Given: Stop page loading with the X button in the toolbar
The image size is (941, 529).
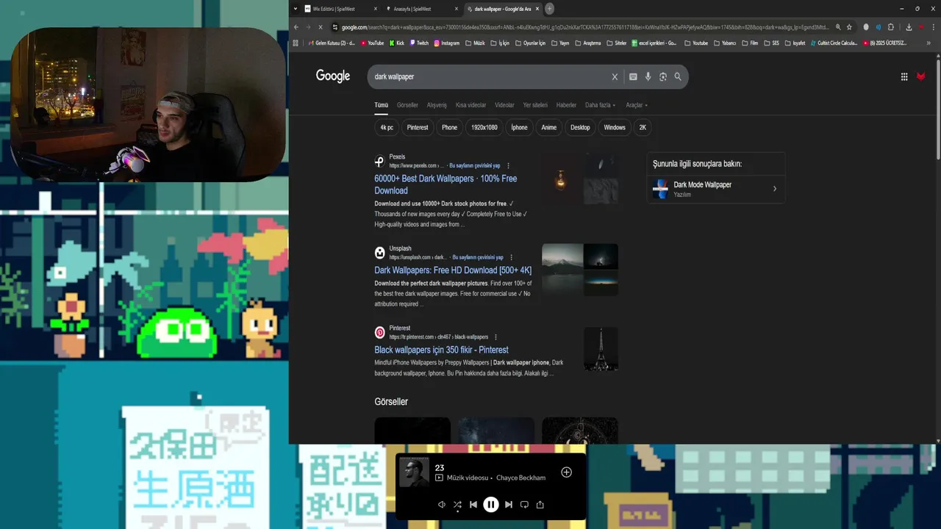Looking at the screenshot, I should (x=321, y=27).
